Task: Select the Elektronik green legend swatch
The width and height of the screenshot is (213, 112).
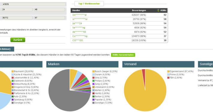Action: 13,81
